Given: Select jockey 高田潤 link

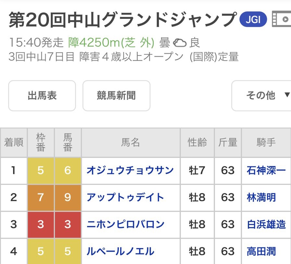Looking at the screenshot, I should click(261, 251).
